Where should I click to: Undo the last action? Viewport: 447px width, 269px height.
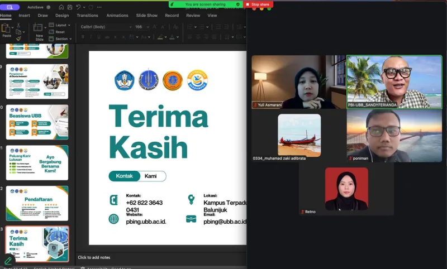78,7
